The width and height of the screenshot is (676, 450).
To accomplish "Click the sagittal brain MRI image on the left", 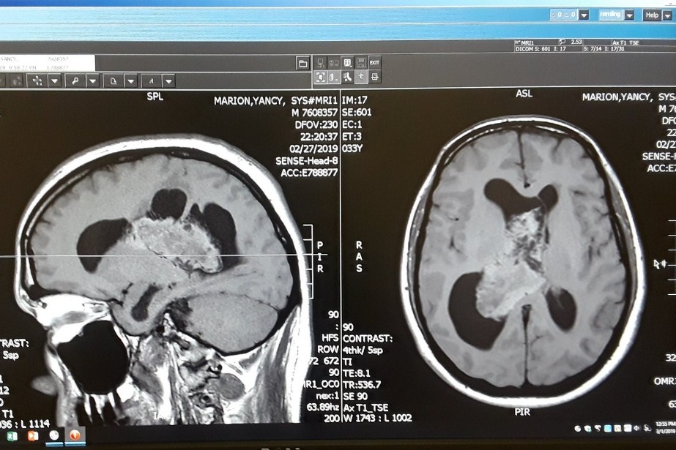I will (161, 271).
